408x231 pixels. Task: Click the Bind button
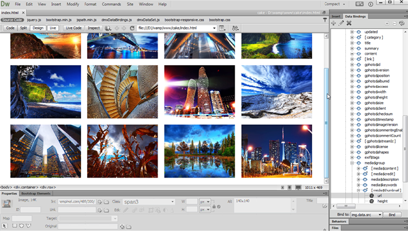coord(392,215)
